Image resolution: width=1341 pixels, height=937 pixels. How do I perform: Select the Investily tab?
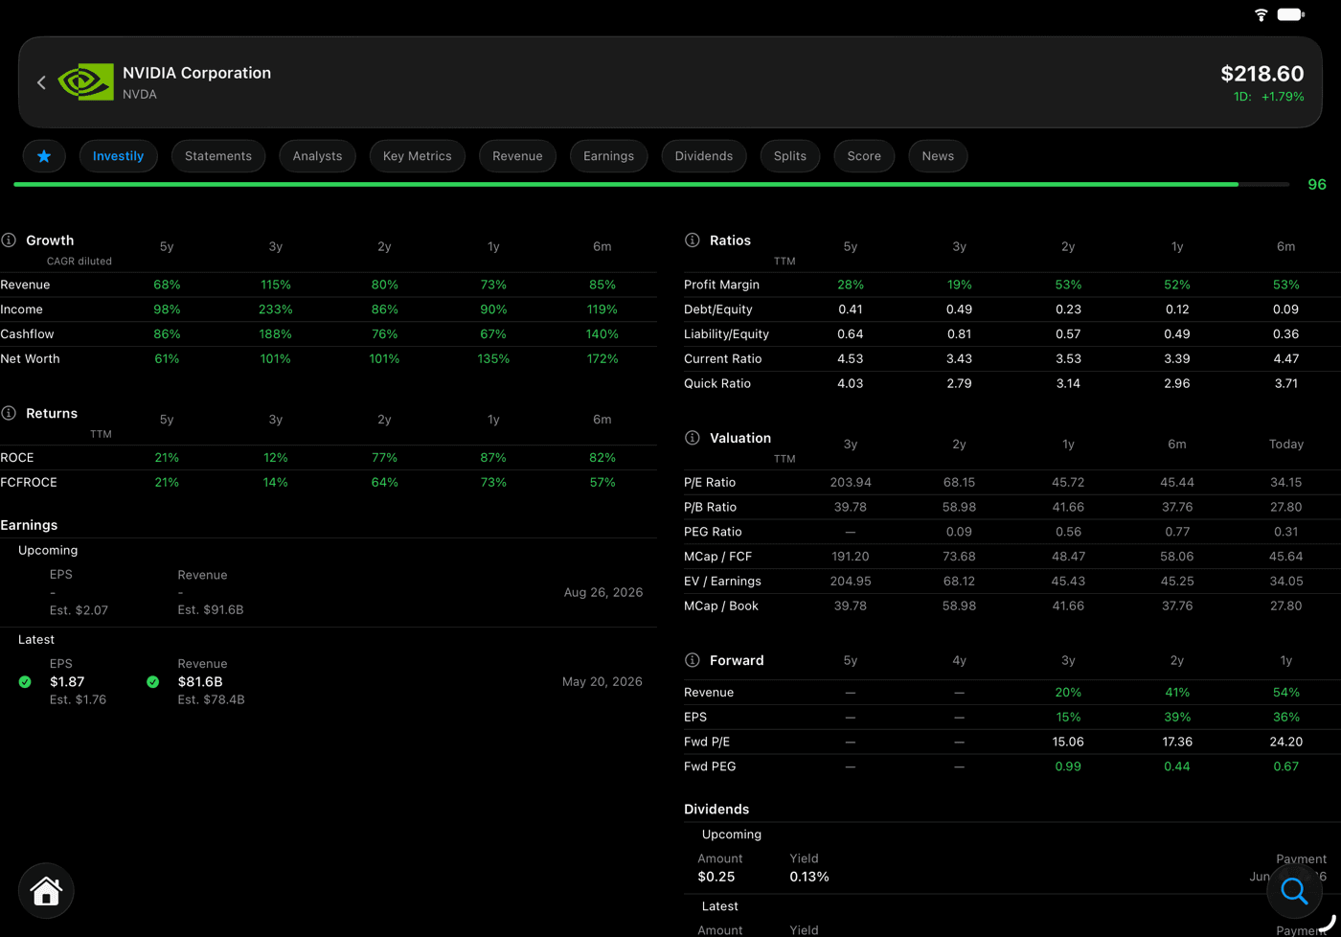coord(119,156)
